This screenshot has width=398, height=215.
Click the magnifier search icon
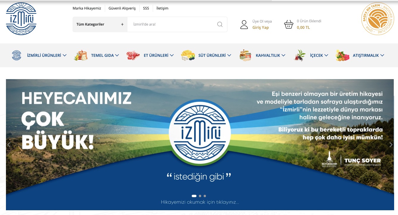(x=220, y=24)
